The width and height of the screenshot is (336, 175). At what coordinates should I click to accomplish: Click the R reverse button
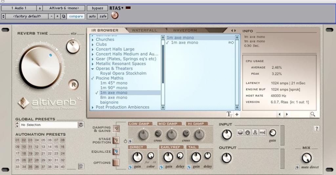coord(73,85)
